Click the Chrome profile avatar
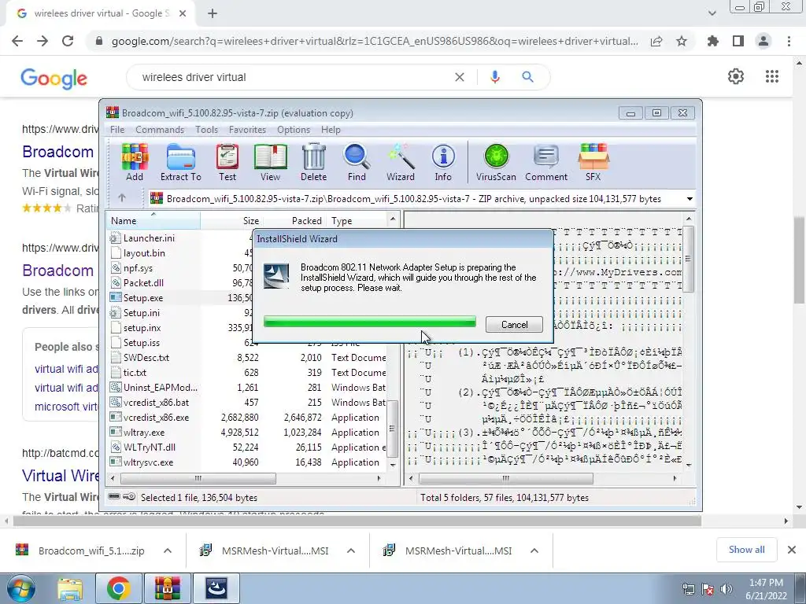Screen dimensions: 806x604 coord(763,41)
